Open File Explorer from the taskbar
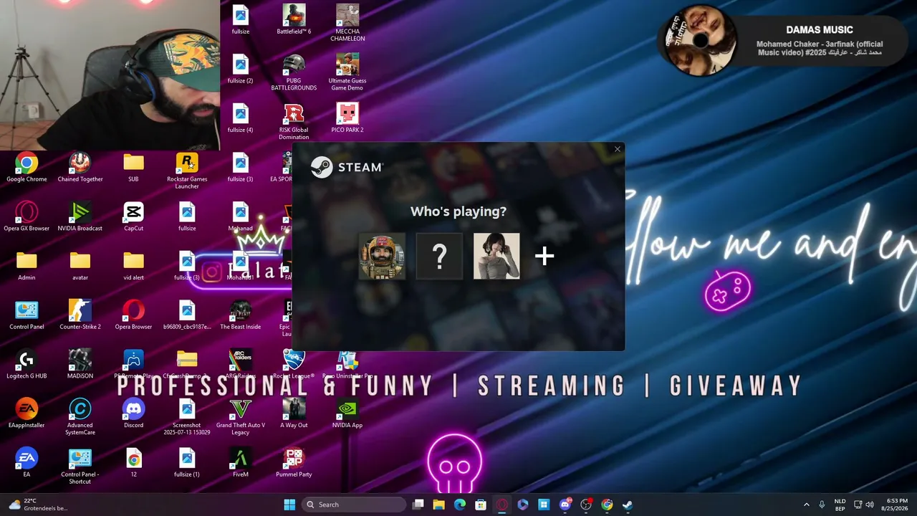 click(x=439, y=505)
